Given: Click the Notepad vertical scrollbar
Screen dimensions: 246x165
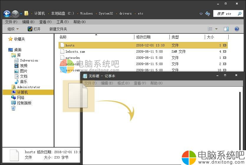Looking at the screenshot, I should tap(240, 118).
